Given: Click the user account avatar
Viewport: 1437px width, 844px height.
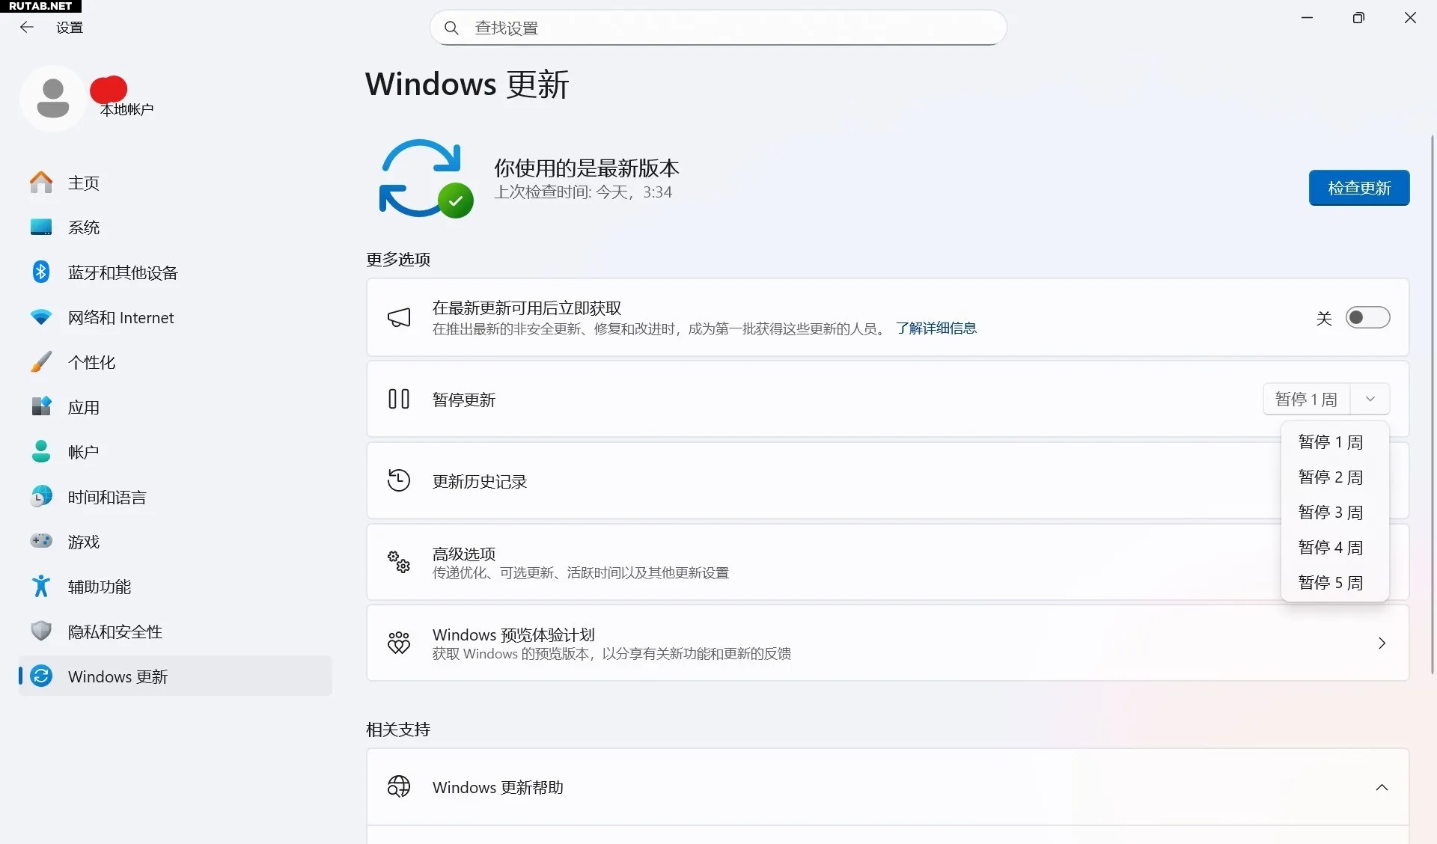Looking at the screenshot, I should point(53,99).
